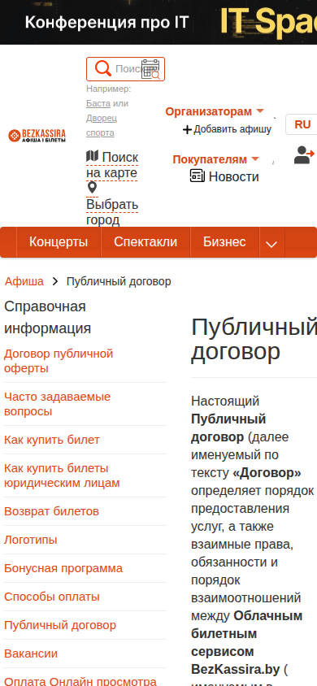
Task: Open the calendar search icon
Action: tap(151, 69)
